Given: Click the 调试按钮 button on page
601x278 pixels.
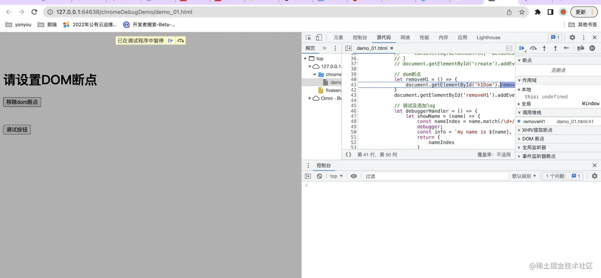Looking at the screenshot, I should [x=17, y=129].
